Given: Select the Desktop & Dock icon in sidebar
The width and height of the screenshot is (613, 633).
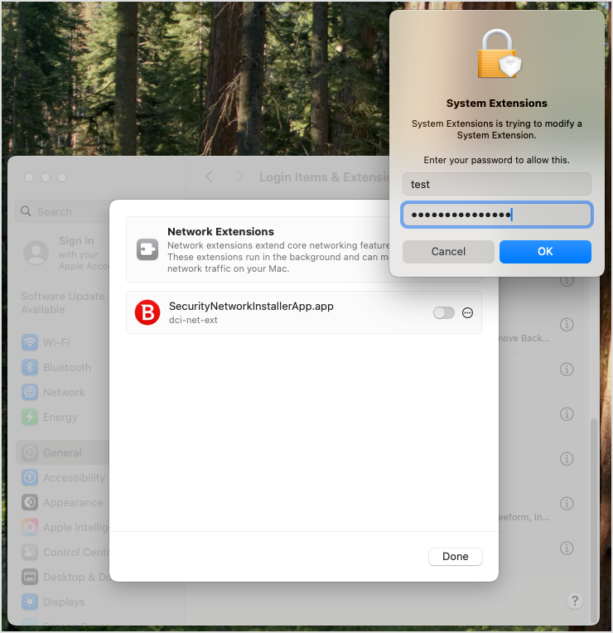Looking at the screenshot, I should click(30, 577).
